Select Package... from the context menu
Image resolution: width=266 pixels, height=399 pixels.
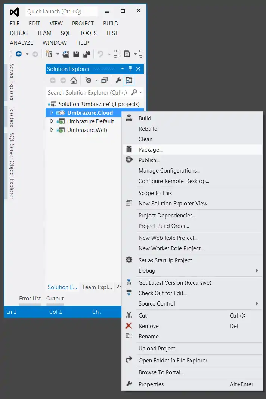point(192,149)
